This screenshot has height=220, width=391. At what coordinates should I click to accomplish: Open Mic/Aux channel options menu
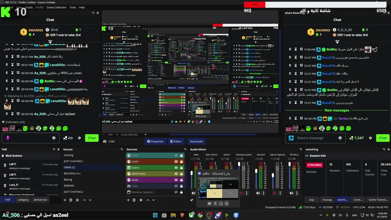point(297,193)
